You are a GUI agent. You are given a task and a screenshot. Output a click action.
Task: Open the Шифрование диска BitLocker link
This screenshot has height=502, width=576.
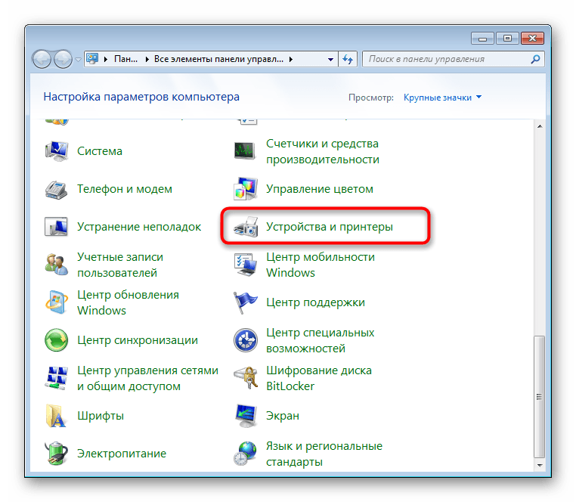click(x=319, y=378)
